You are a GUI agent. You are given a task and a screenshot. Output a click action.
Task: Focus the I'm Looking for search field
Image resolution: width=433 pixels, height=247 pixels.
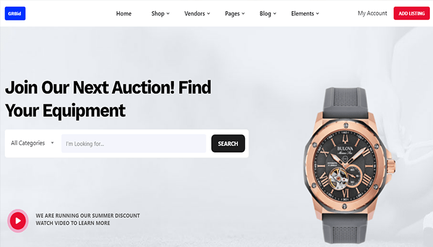tap(134, 143)
